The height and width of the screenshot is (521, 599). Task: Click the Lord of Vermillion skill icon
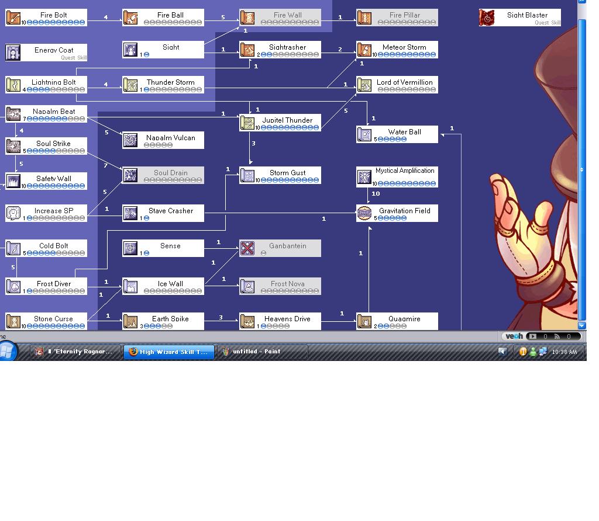click(x=364, y=85)
